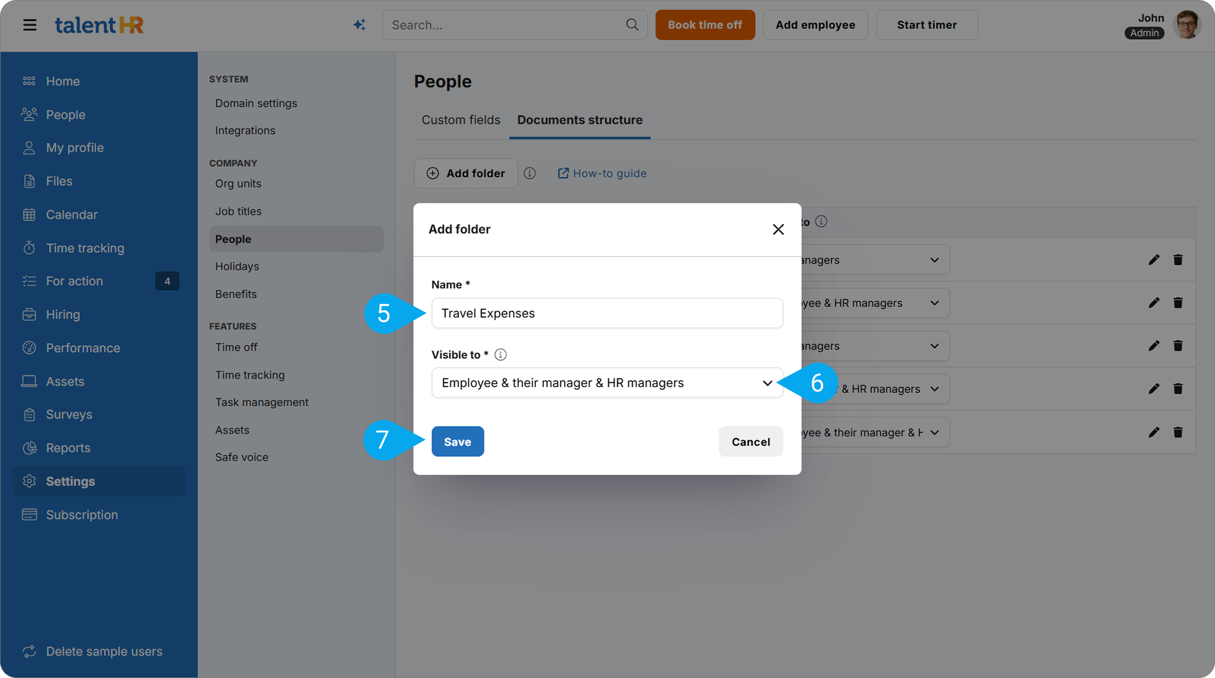Screen dimensions: 1215x678
Task: Click the Cancel button in dialog
Action: click(x=750, y=442)
